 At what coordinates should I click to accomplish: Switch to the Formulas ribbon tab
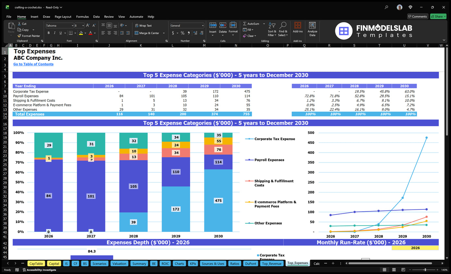click(82, 17)
